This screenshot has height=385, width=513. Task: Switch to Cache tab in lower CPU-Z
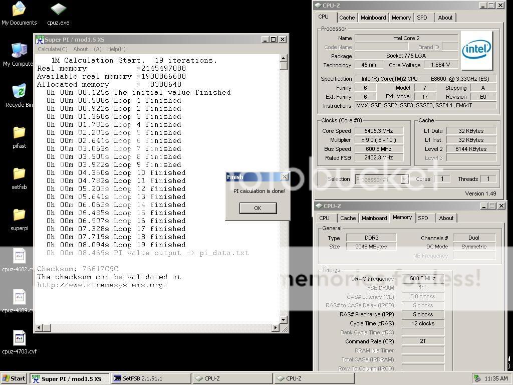click(348, 218)
